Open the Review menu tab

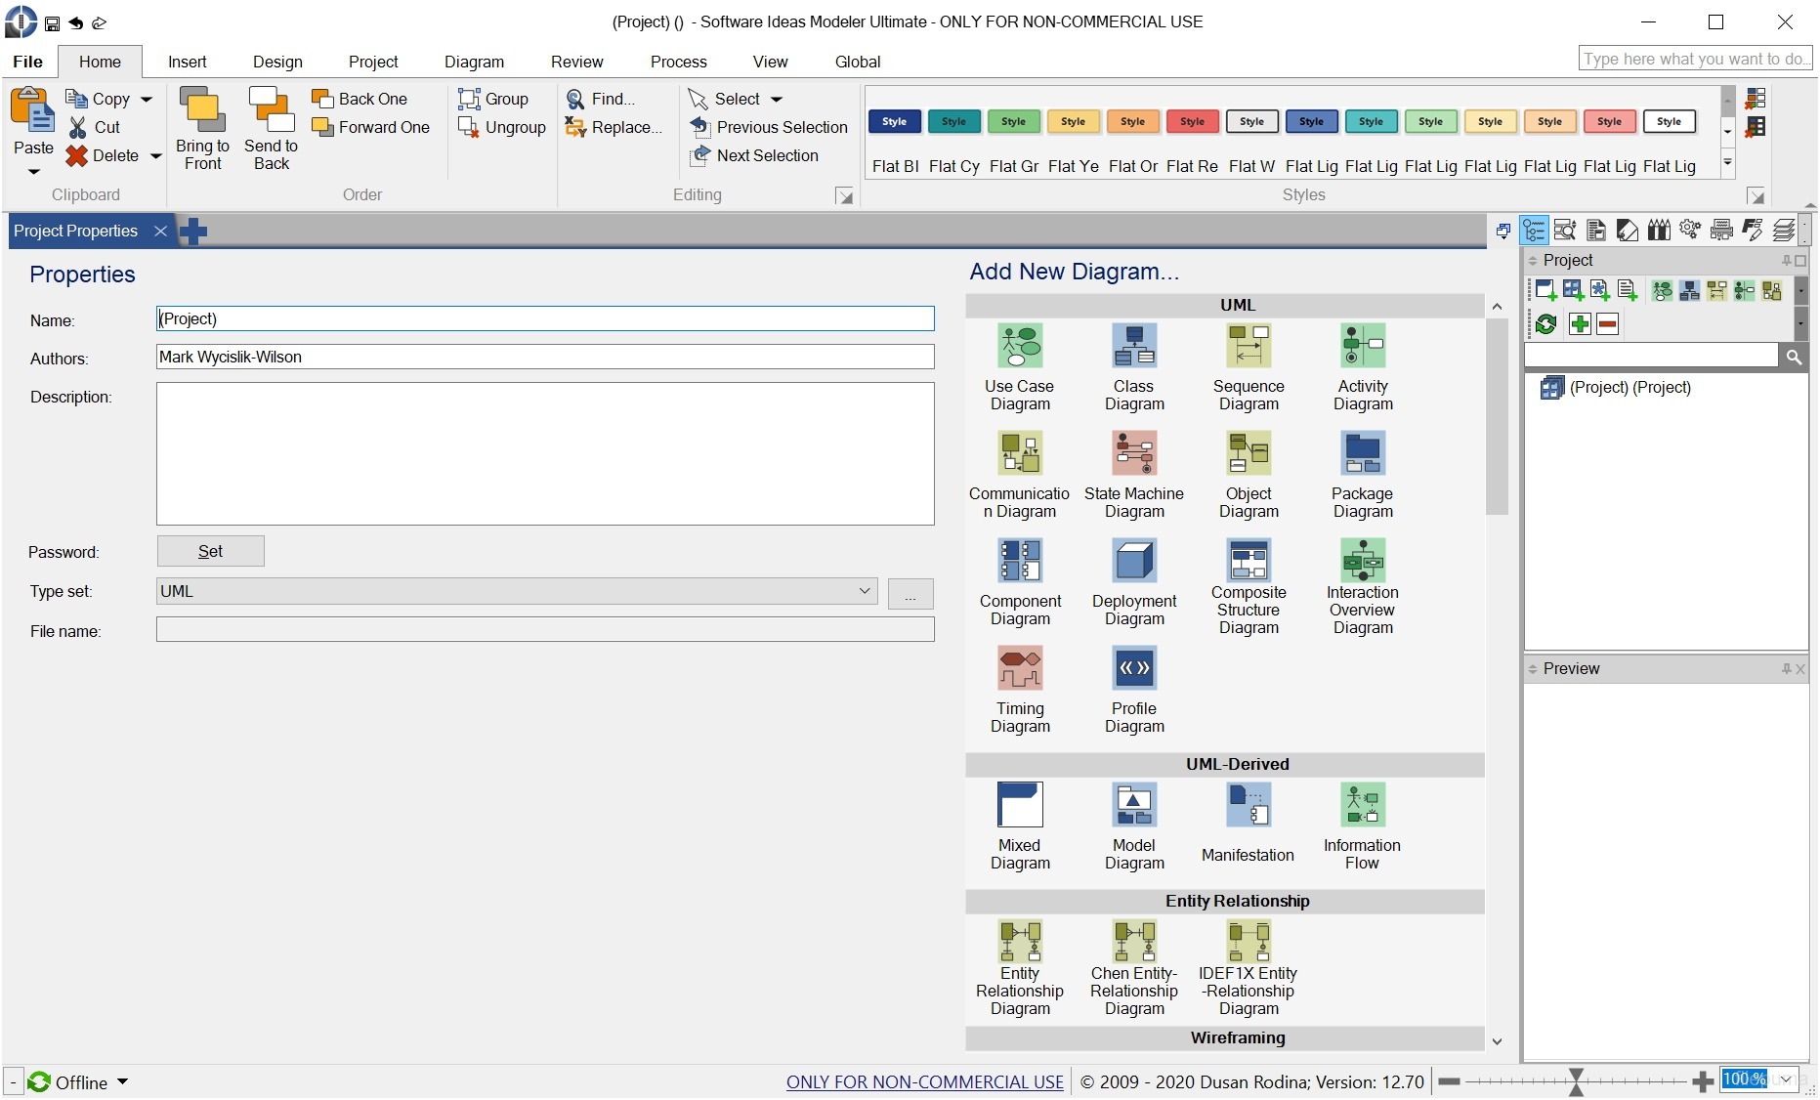click(576, 61)
